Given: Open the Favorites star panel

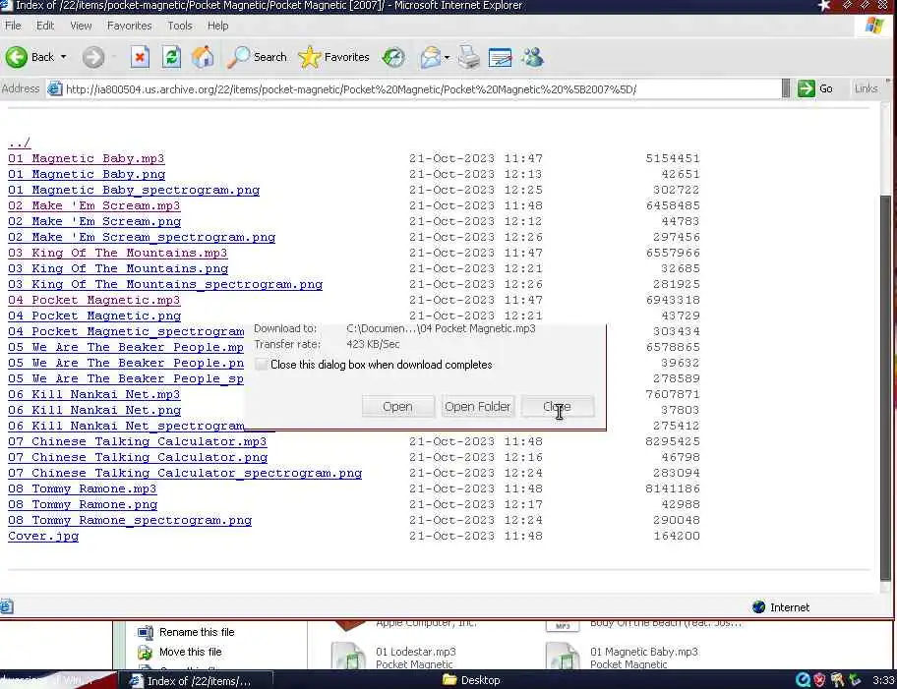Looking at the screenshot, I should click(x=334, y=57).
